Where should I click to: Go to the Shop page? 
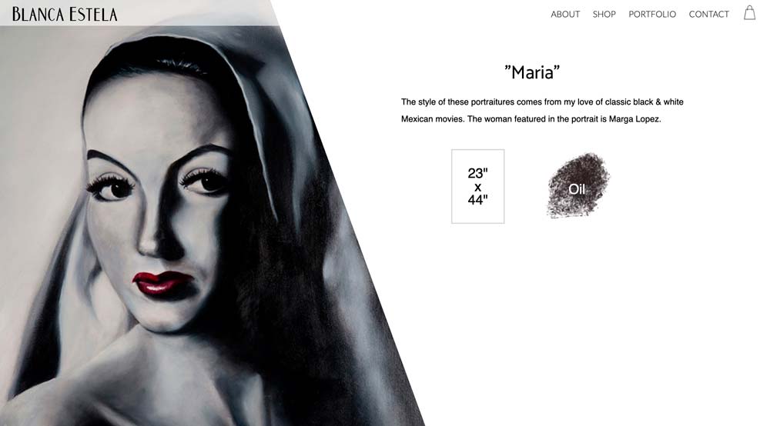[604, 14]
